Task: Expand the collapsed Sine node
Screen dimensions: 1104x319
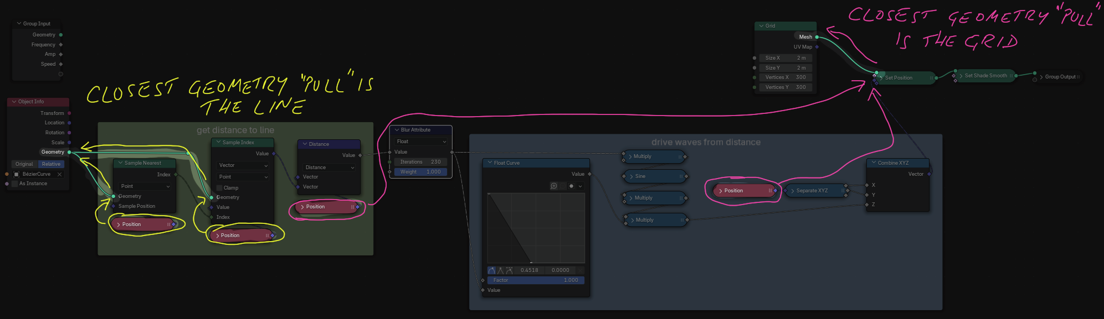Action: [631, 176]
